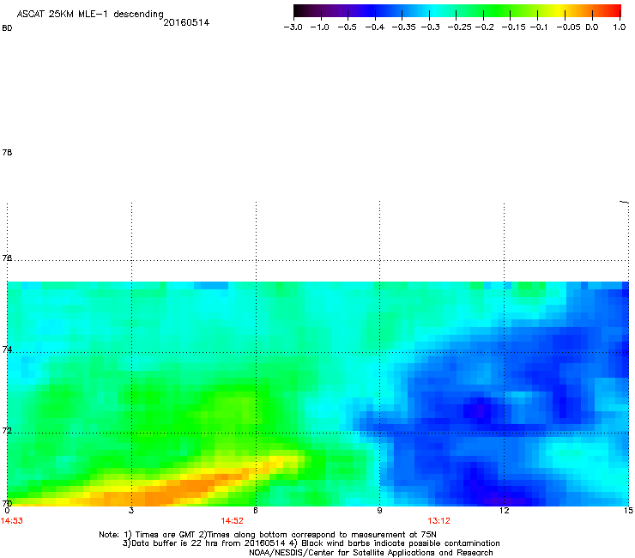Click the '-3.0' color scale label
Viewport: 635px width, 558px height.
pyautogui.click(x=293, y=27)
